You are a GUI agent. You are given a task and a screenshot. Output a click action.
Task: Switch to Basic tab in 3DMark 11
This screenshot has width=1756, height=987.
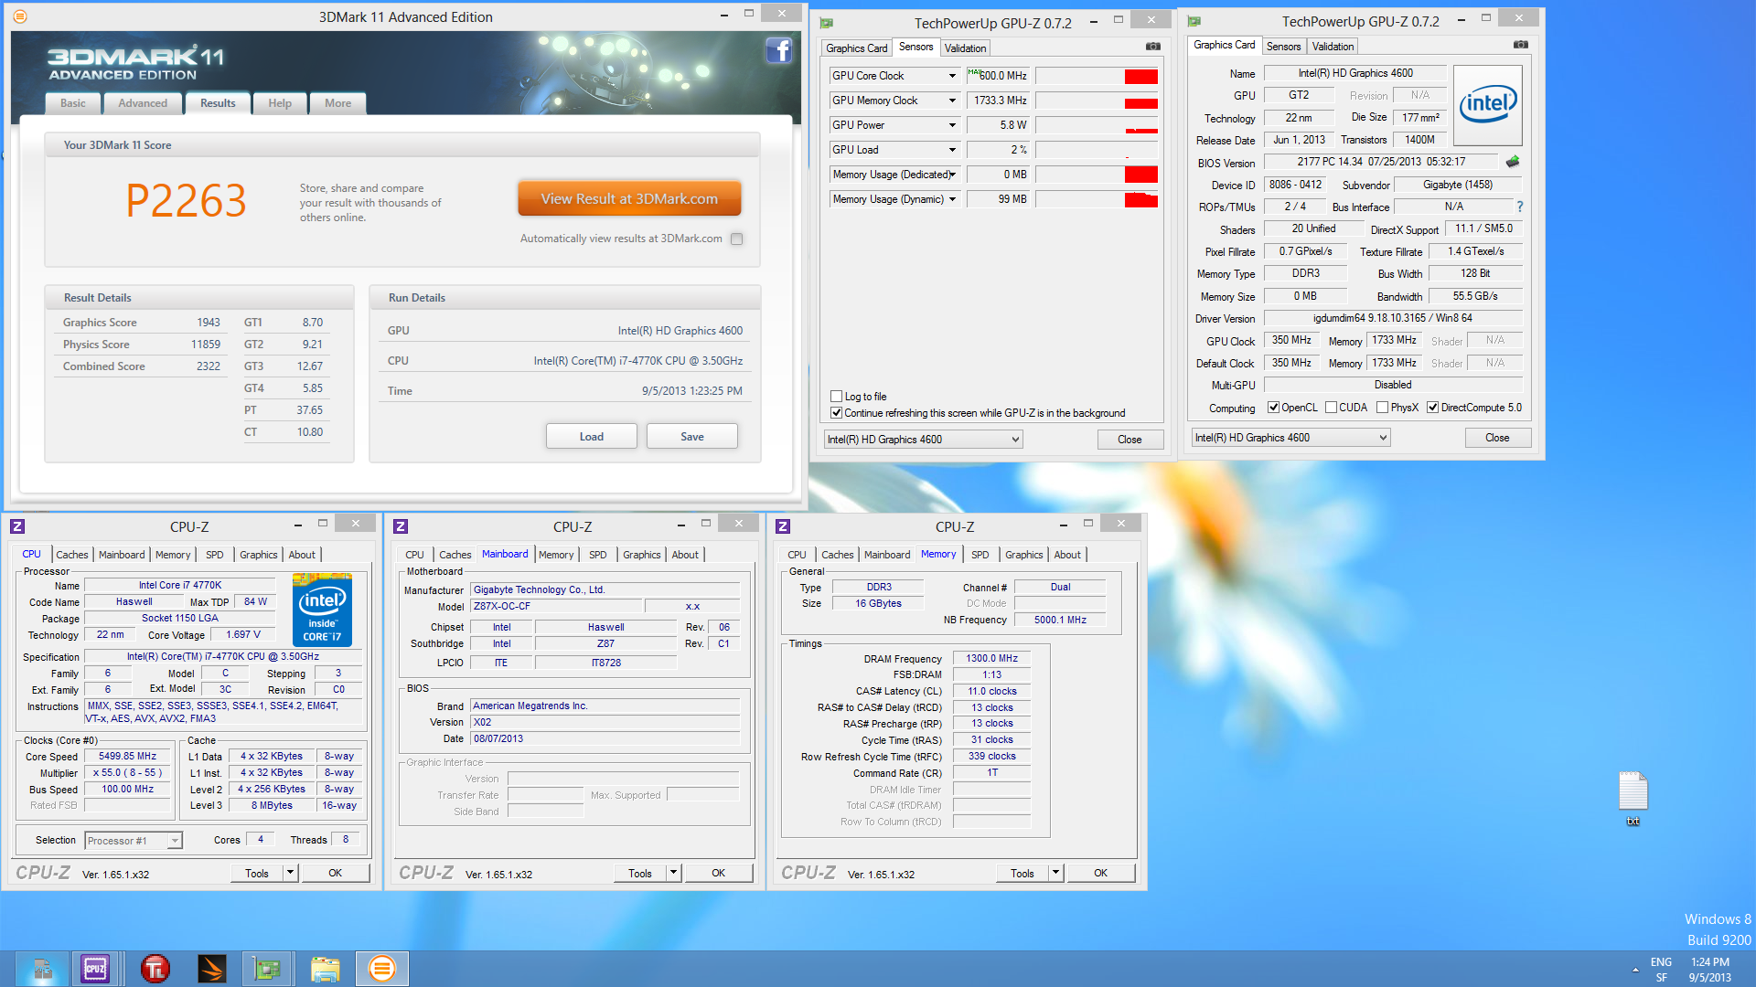pyautogui.click(x=73, y=103)
